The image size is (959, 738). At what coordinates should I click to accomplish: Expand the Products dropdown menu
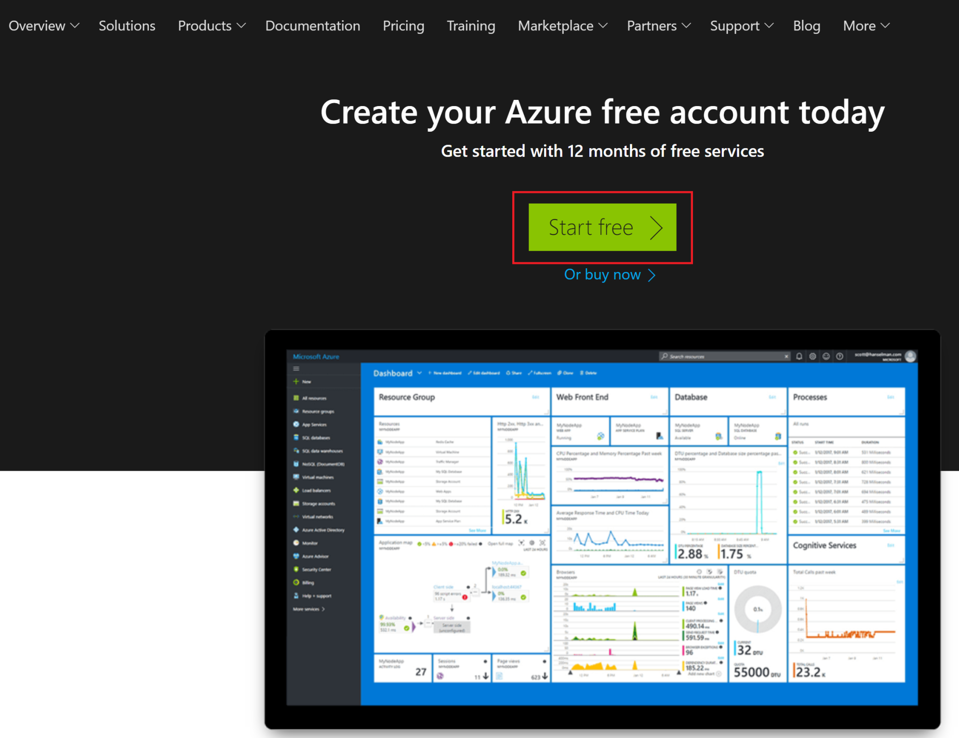point(212,26)
